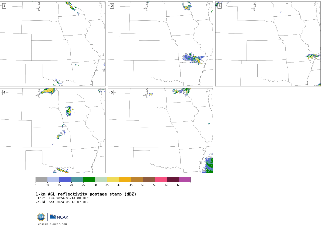Click the 1-km AGL reflectivity title
The height and width of the screenshot is (227, 323).
coord(86,194)
